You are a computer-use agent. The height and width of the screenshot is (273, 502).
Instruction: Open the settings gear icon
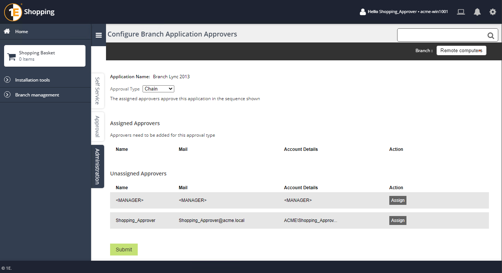(493, 12)
